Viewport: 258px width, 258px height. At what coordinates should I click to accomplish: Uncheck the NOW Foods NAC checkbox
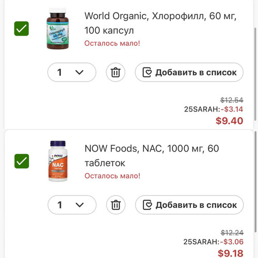coord(22,161)
